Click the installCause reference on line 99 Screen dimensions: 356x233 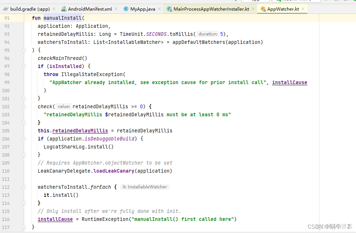[289, 82]
